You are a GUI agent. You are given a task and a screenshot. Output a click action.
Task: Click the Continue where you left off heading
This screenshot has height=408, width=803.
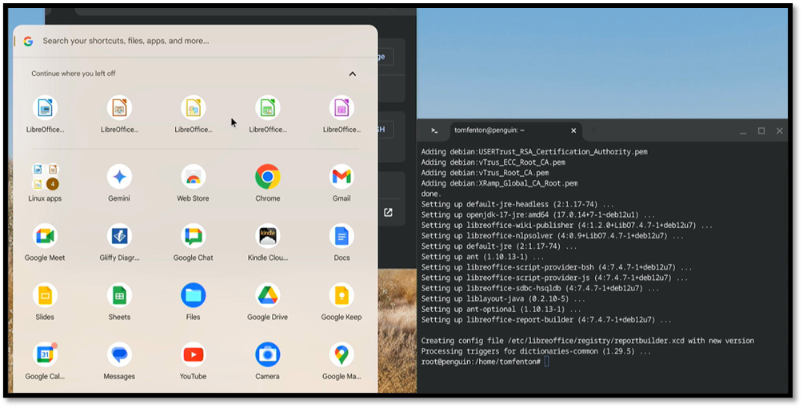[x=74, y=74]
